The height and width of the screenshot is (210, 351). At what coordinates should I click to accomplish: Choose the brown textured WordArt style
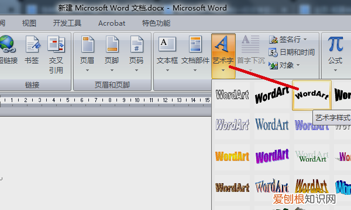(232, 188)
